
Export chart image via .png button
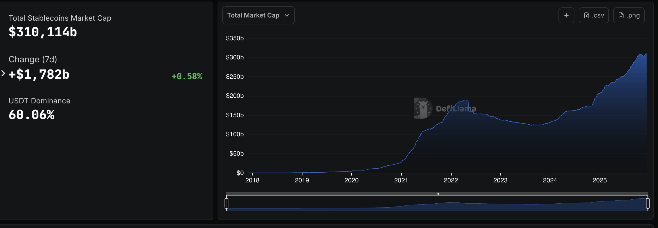pos(629,15)
